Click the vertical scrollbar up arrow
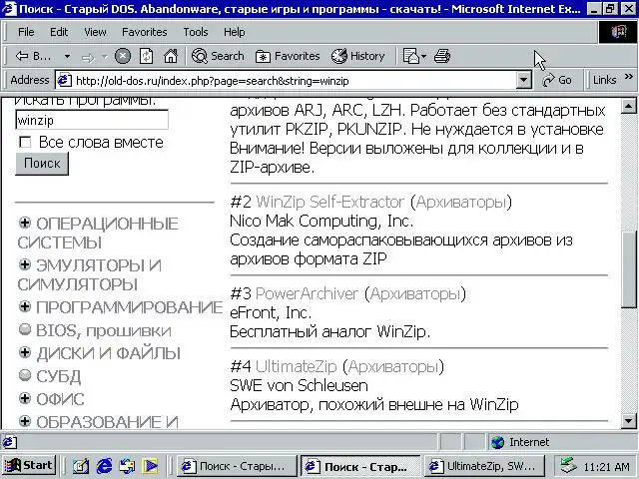639x479 pixels. [x=628, y=107]
